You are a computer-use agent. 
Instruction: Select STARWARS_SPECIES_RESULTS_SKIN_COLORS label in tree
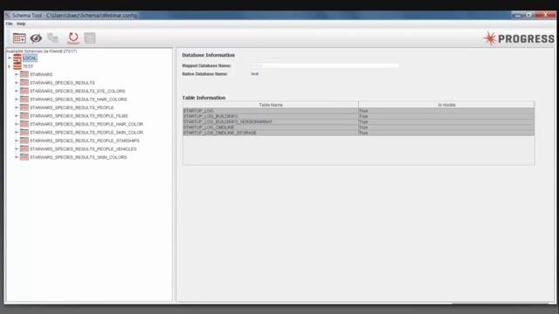(79, 157)
